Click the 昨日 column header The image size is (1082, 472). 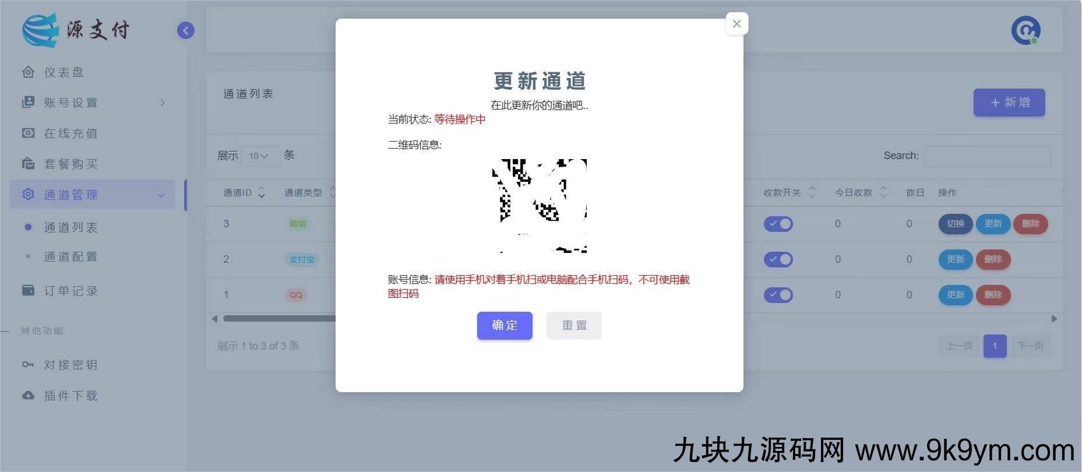(x=915, y=192)
